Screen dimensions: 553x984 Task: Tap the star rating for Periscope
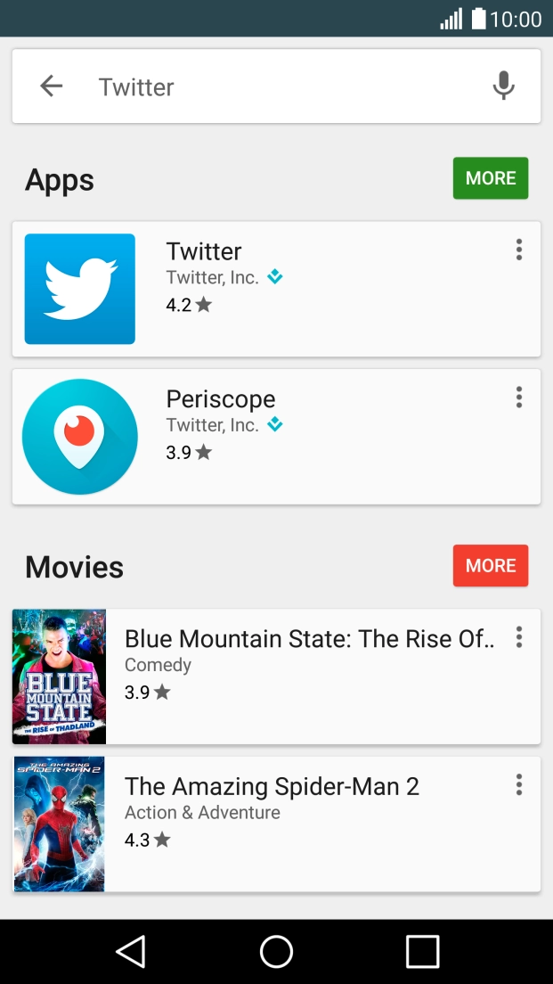click(x=204, y=452)
